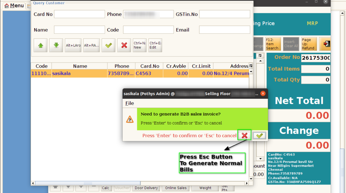This screenshot has height=193, width=346.
Task: Click the Total Qty field
Action: pyautogui.click(x=316, y=80)
